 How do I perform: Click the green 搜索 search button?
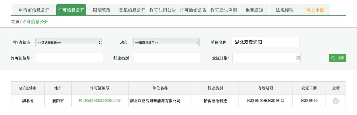click(337, 58)
